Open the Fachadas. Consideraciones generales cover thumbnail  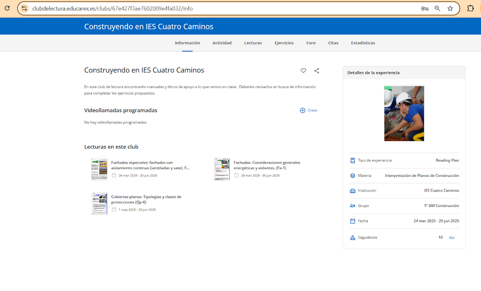point(222,169)
